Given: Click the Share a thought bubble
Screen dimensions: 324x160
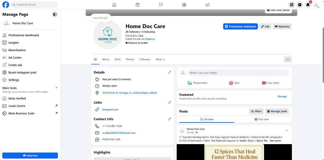Looking at the screenshot, I should [101, 18].
